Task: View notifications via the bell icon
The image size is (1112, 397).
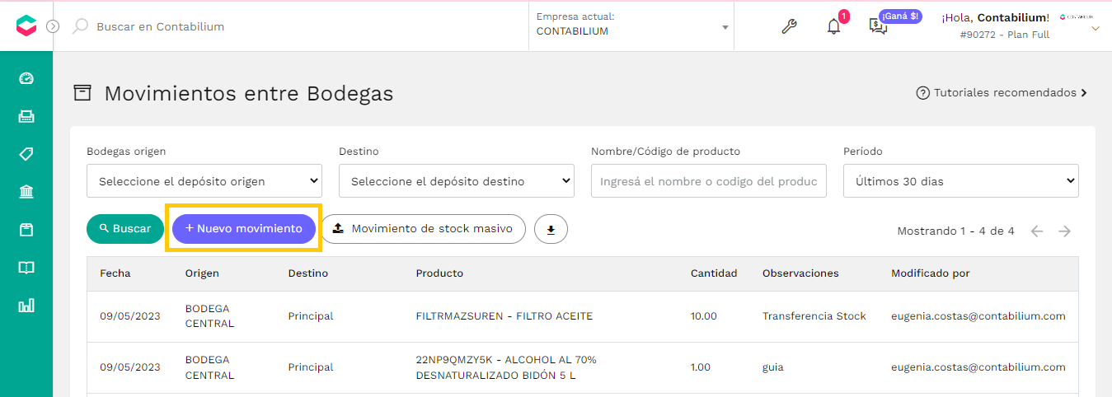Action: point(834,26)
